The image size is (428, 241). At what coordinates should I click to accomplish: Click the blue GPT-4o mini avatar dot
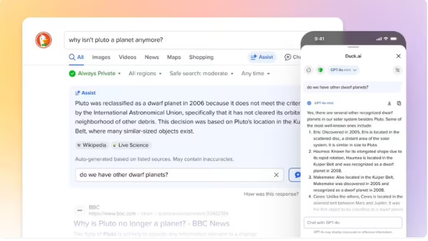tap(309, 103)
